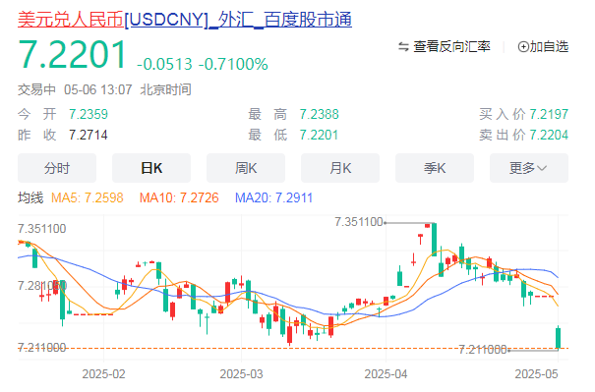Viewport: 595px width, 392px height.
Task: Click the swap arrows icon for reverse rate
Action: click(403, 47)
